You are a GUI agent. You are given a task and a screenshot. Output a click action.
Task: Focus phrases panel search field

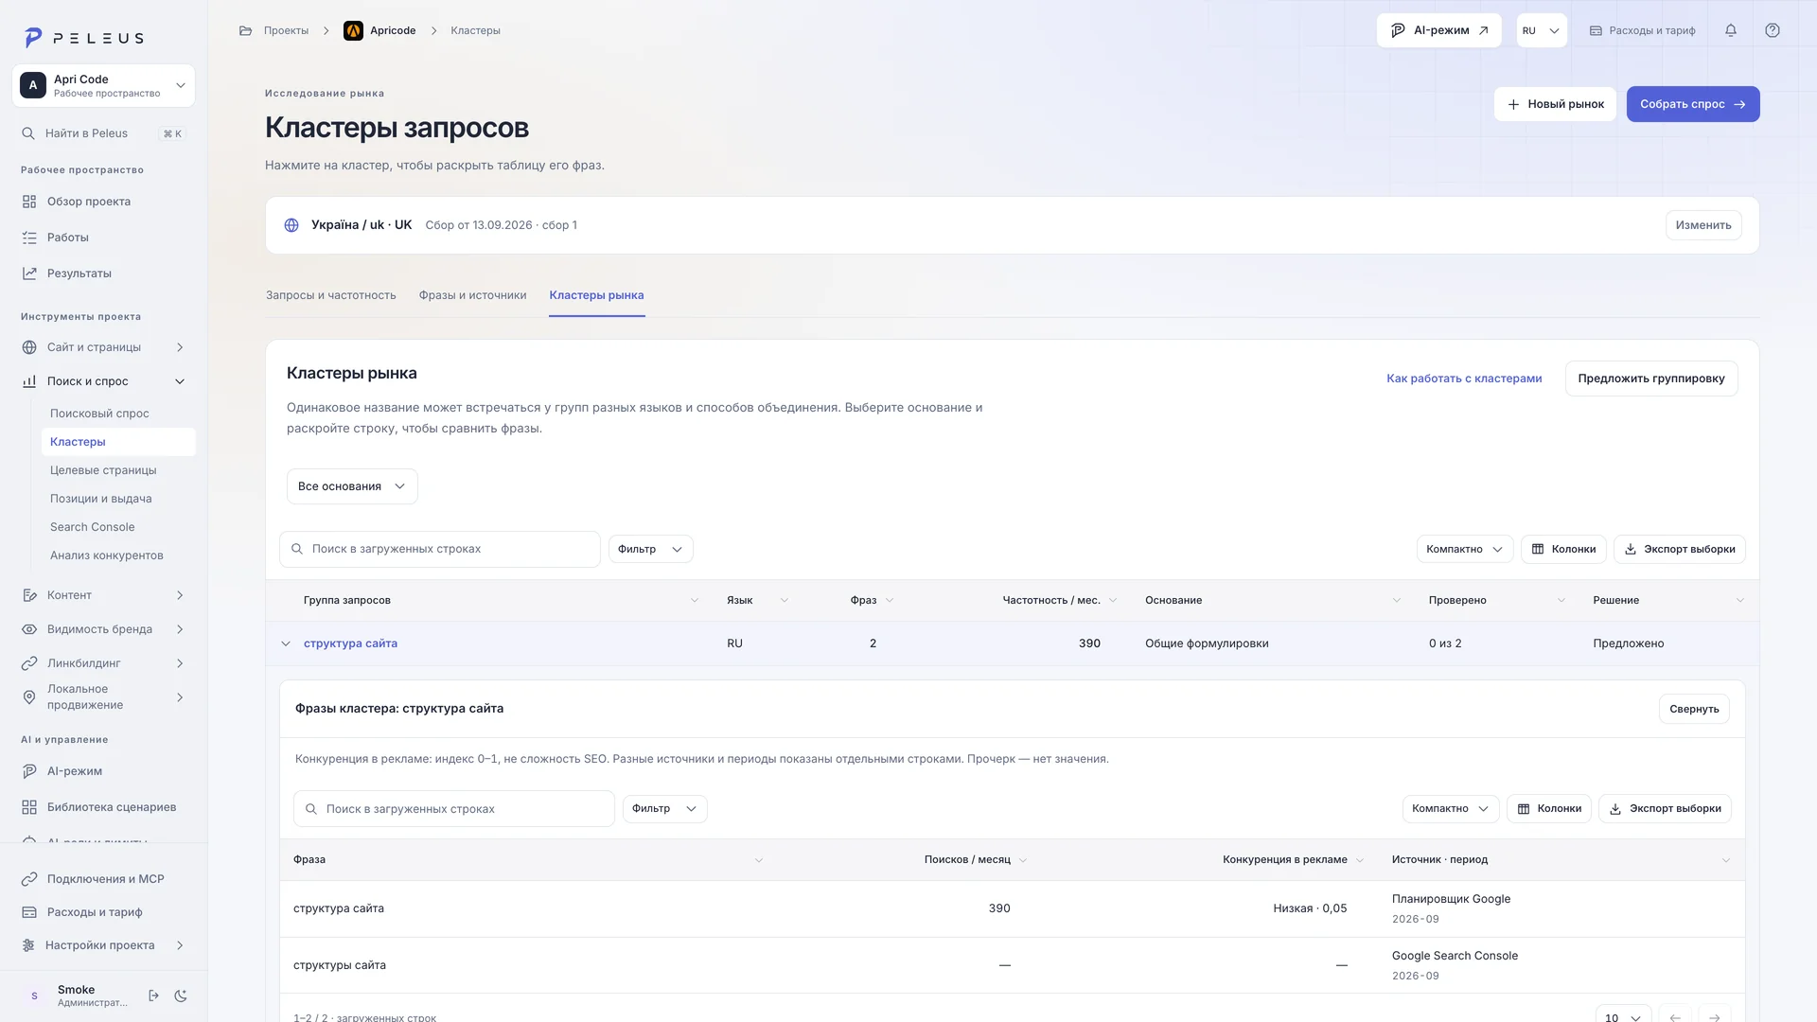(454, 809)
